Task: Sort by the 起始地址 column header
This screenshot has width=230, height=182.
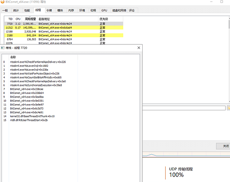Action: click(x=44, y=19)
